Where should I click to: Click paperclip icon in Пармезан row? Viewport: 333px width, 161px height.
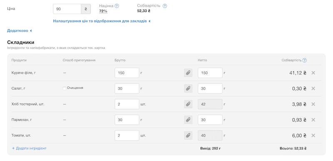click(x=188, y=120)
